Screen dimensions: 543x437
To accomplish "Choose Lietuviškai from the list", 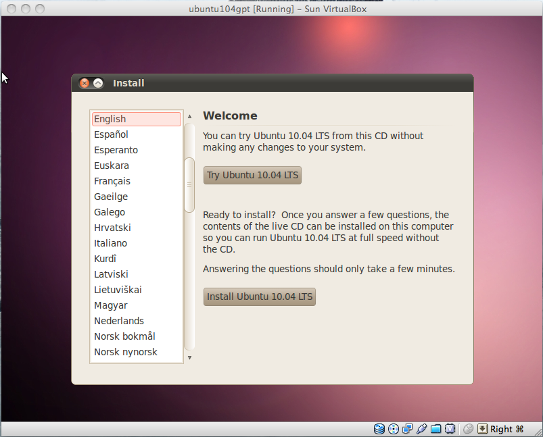I will 137,290.
